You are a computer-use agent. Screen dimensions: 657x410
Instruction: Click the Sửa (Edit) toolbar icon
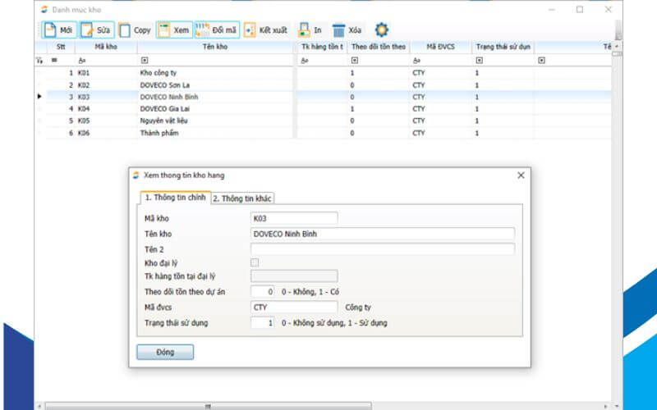[87, 30]
